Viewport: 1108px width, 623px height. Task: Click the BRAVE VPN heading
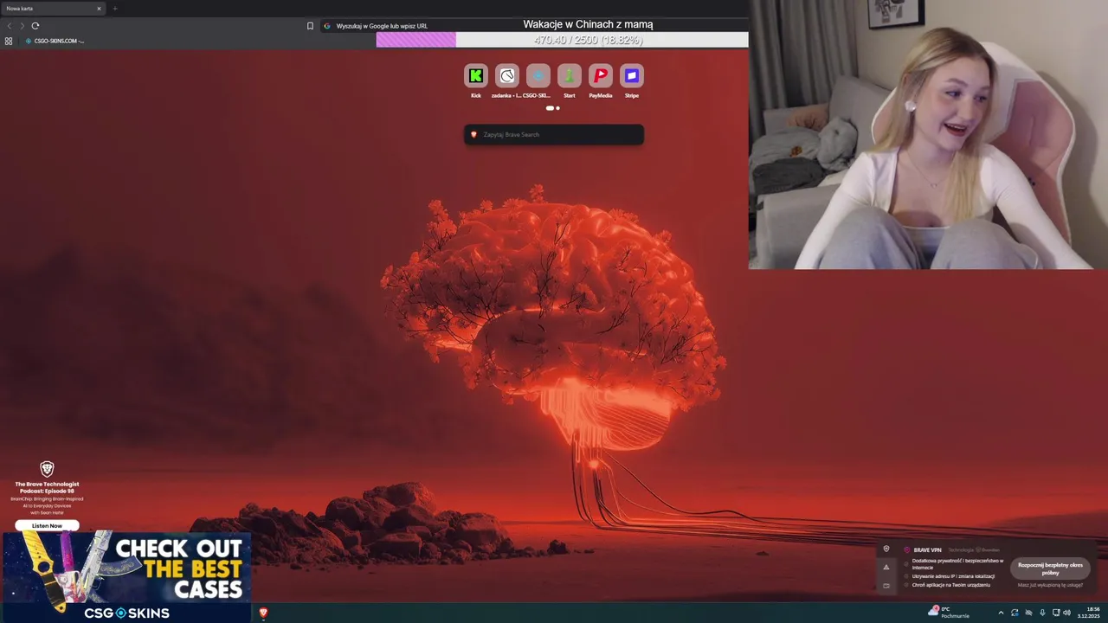tap(927, 549)
